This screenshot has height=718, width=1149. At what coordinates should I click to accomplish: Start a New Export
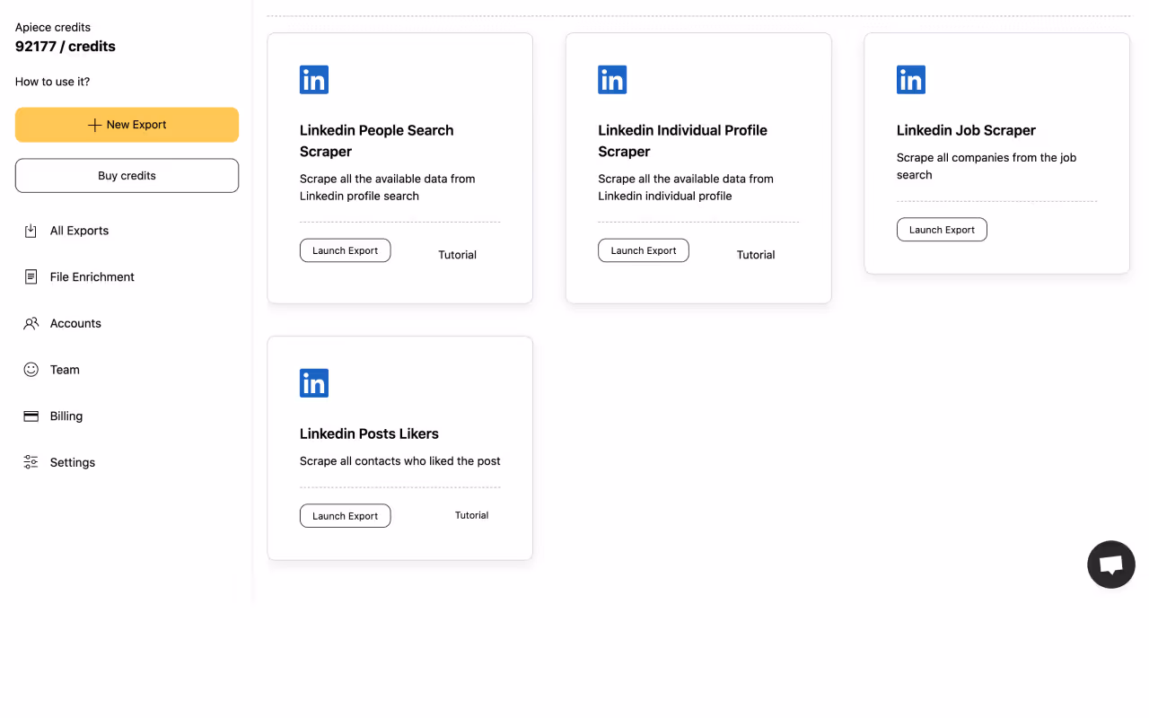coord(127,125)
